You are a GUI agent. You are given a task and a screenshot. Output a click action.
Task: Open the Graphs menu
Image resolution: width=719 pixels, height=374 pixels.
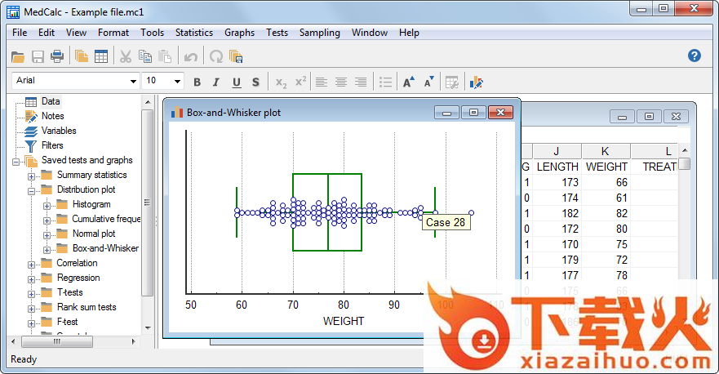click(x=239, y=33)
